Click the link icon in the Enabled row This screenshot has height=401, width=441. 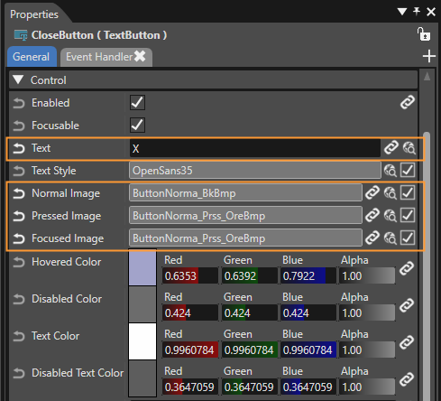point(408,102)
